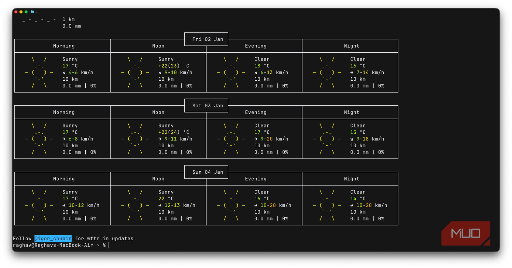Click the terminal prompt cursor after %

[x=109, y=245]
